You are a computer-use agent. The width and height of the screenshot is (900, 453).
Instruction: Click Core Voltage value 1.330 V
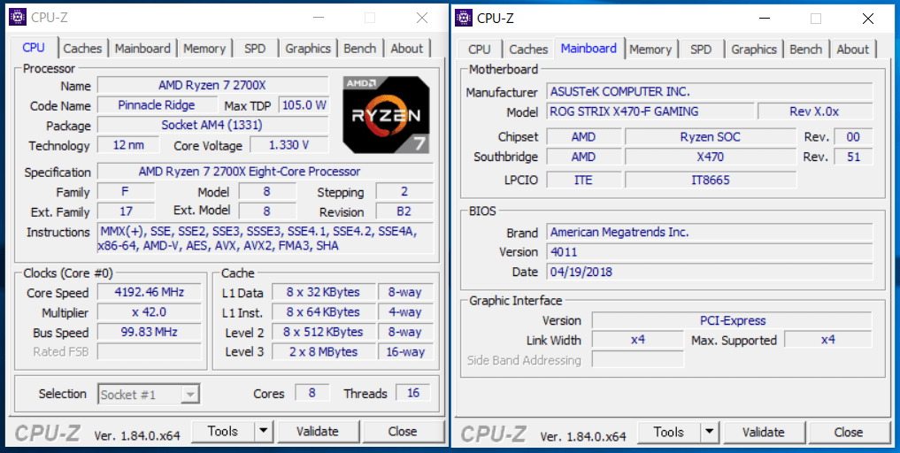pyautogui.click(x=289, y=145)
